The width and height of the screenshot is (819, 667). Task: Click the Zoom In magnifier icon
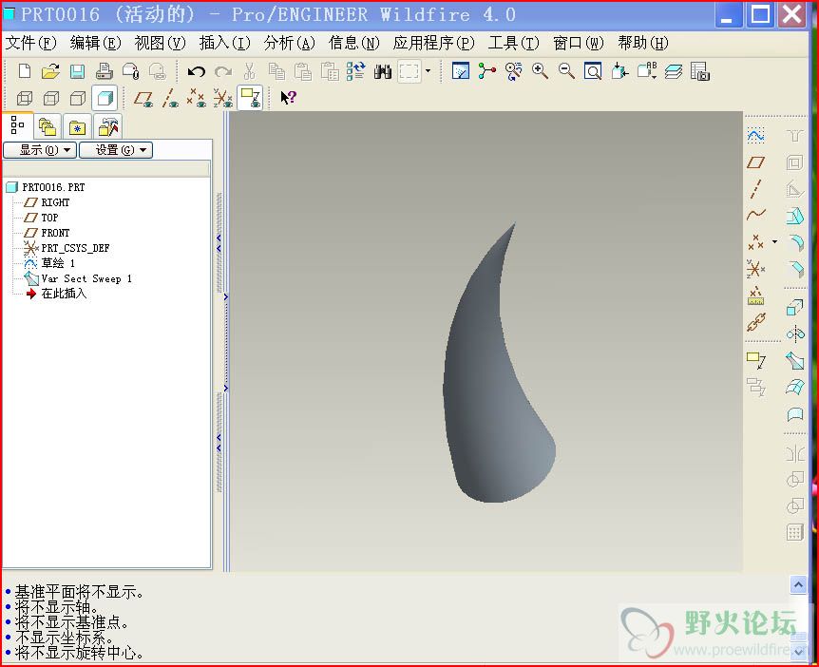coord(540,71)
